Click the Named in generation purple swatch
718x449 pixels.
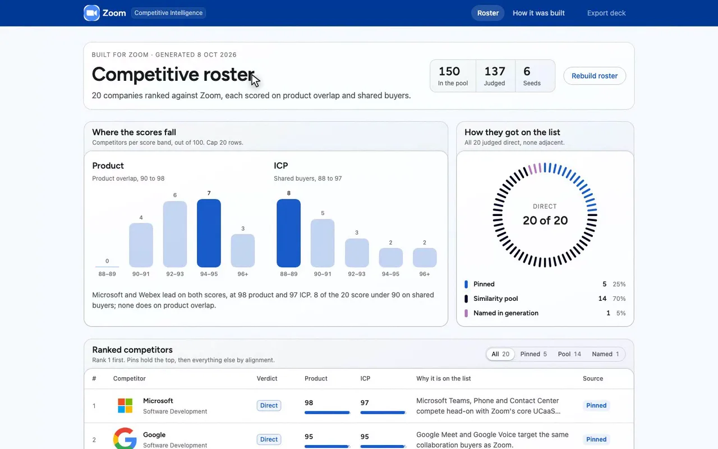point(466,313)
